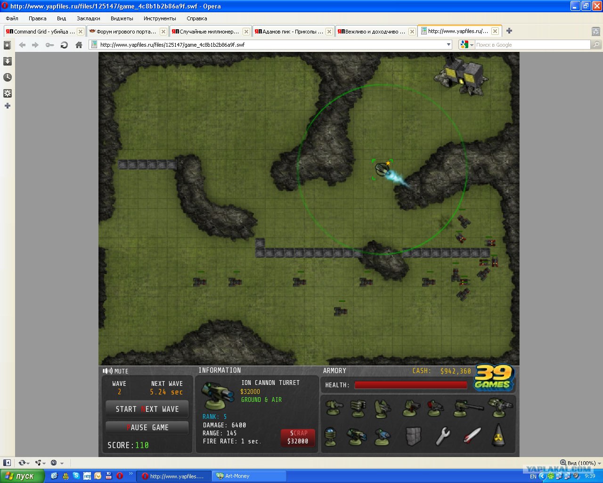The image size is (603, 483).
Task: Scrap the turret for $32000
Action: pyautogui.click(x=298, y=437)
